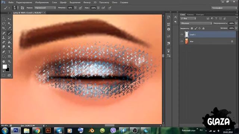This screenshot has width=239, height=134.
Task: Select the Smudge tool
Action: coord(3,47)
